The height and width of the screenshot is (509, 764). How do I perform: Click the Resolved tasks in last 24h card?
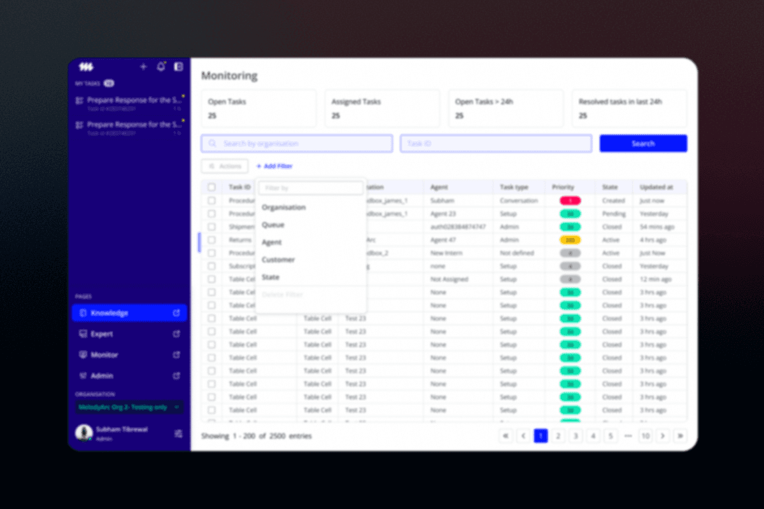pyautogui.click(x=630, y=108)
